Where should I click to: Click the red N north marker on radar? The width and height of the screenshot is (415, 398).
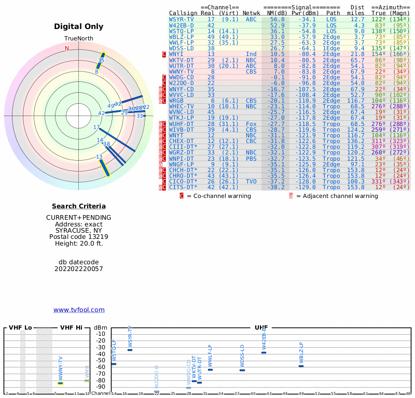tap(66, 49)
